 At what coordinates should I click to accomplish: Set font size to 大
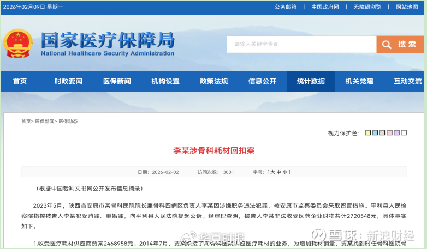[272, 172]
